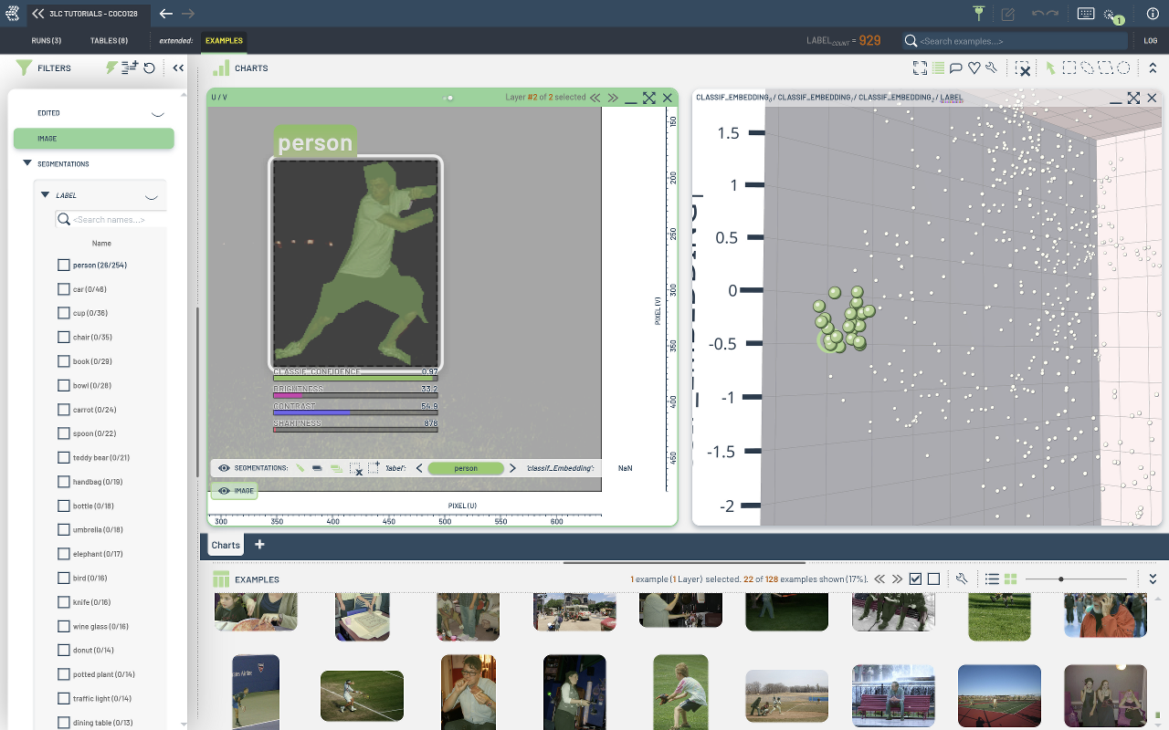Adjust the Examples thumbnail size slider

[x=1060, y=579]
